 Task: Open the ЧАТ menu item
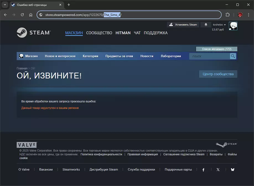click(x=137, y=33)
